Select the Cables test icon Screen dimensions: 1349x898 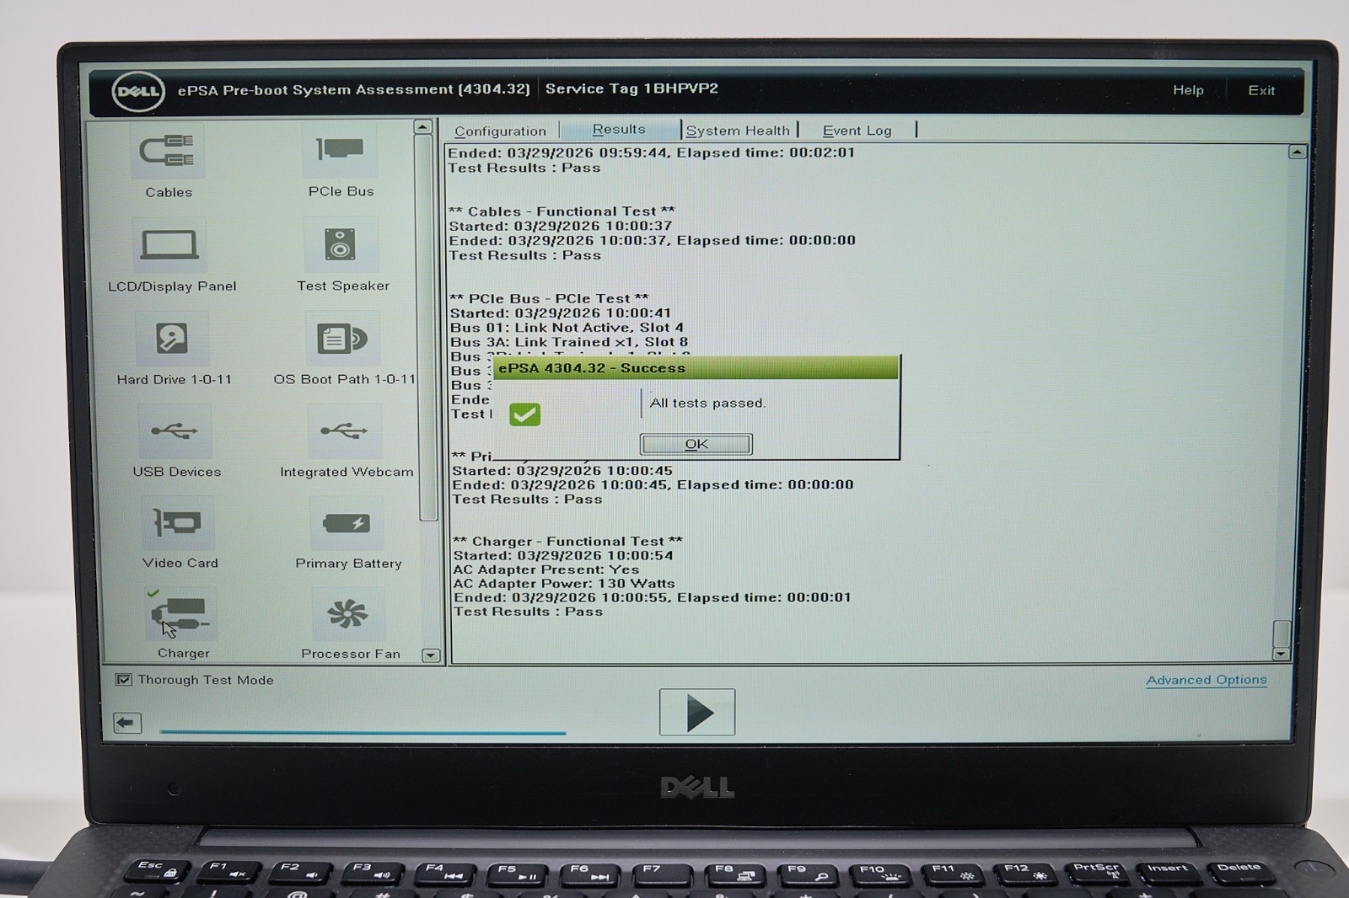(x=168, y=152)
